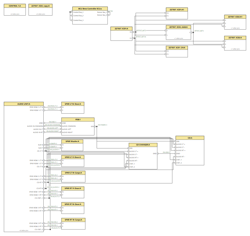Screen dimensions: 250x236
Task: Expand '+1 other pins' in ZZTEST_ICD2:A1
Action: click(235, 28)
